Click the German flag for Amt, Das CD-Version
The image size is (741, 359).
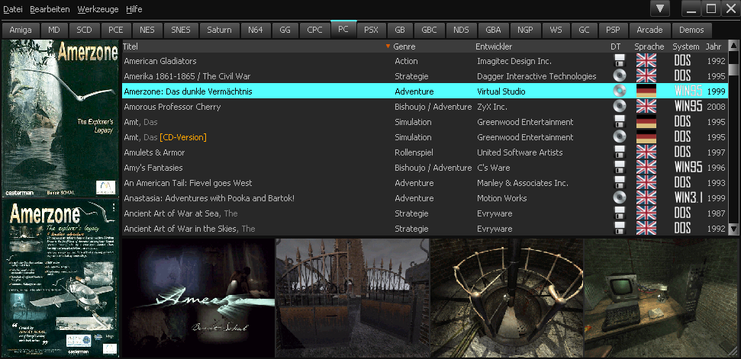tap(646, 136)
